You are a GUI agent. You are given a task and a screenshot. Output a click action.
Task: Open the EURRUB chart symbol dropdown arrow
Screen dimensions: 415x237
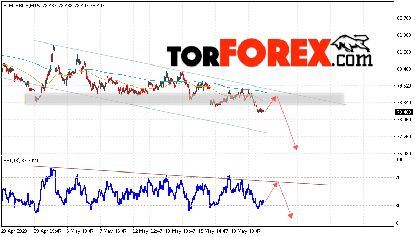tap(5, 6)
